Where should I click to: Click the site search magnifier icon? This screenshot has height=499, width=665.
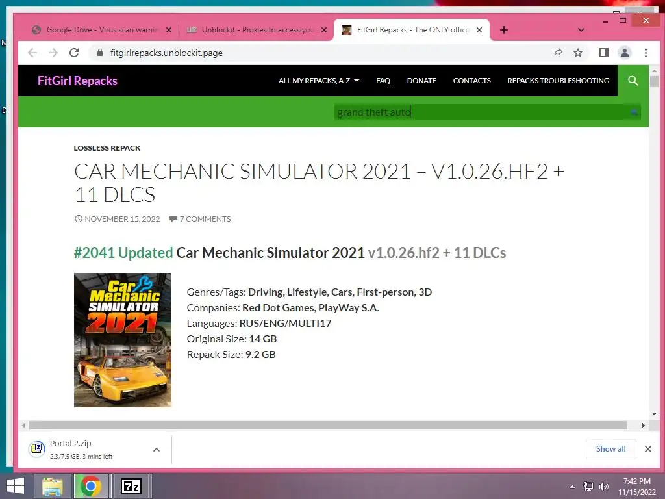tap(633, 80)
